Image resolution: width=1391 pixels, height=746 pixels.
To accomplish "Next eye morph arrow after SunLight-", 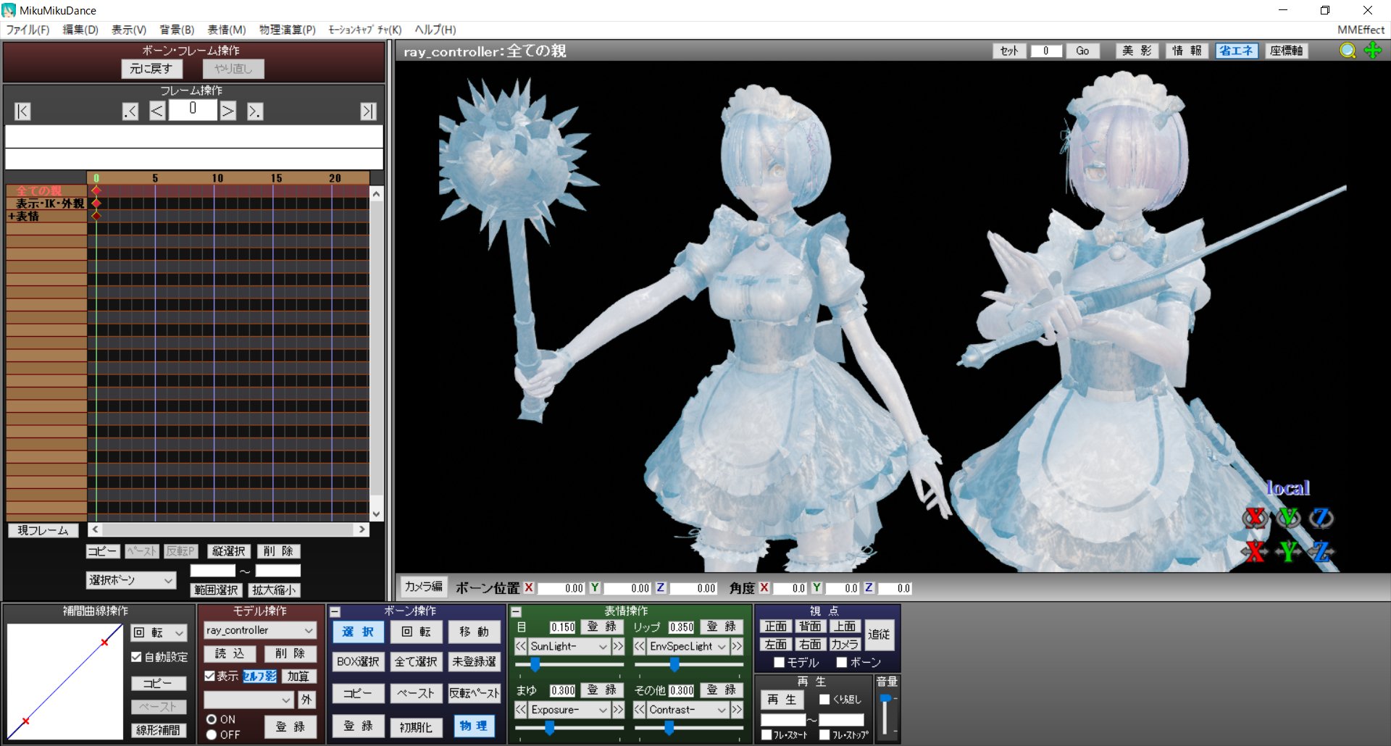I will coord(618,646).
